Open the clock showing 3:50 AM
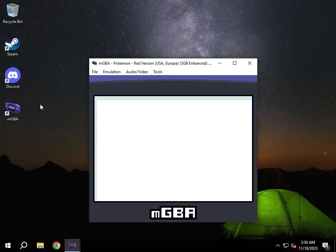 tap(308, 245)
